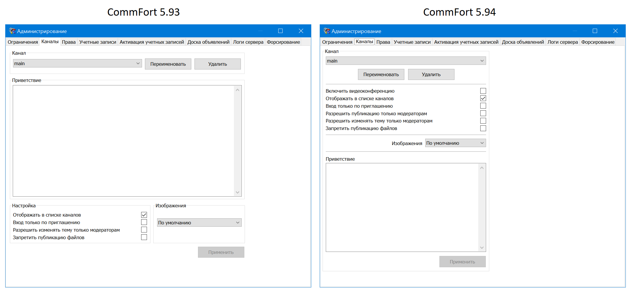
Task: Click Применить button in 5.94 window
Action: pos(463,262)
